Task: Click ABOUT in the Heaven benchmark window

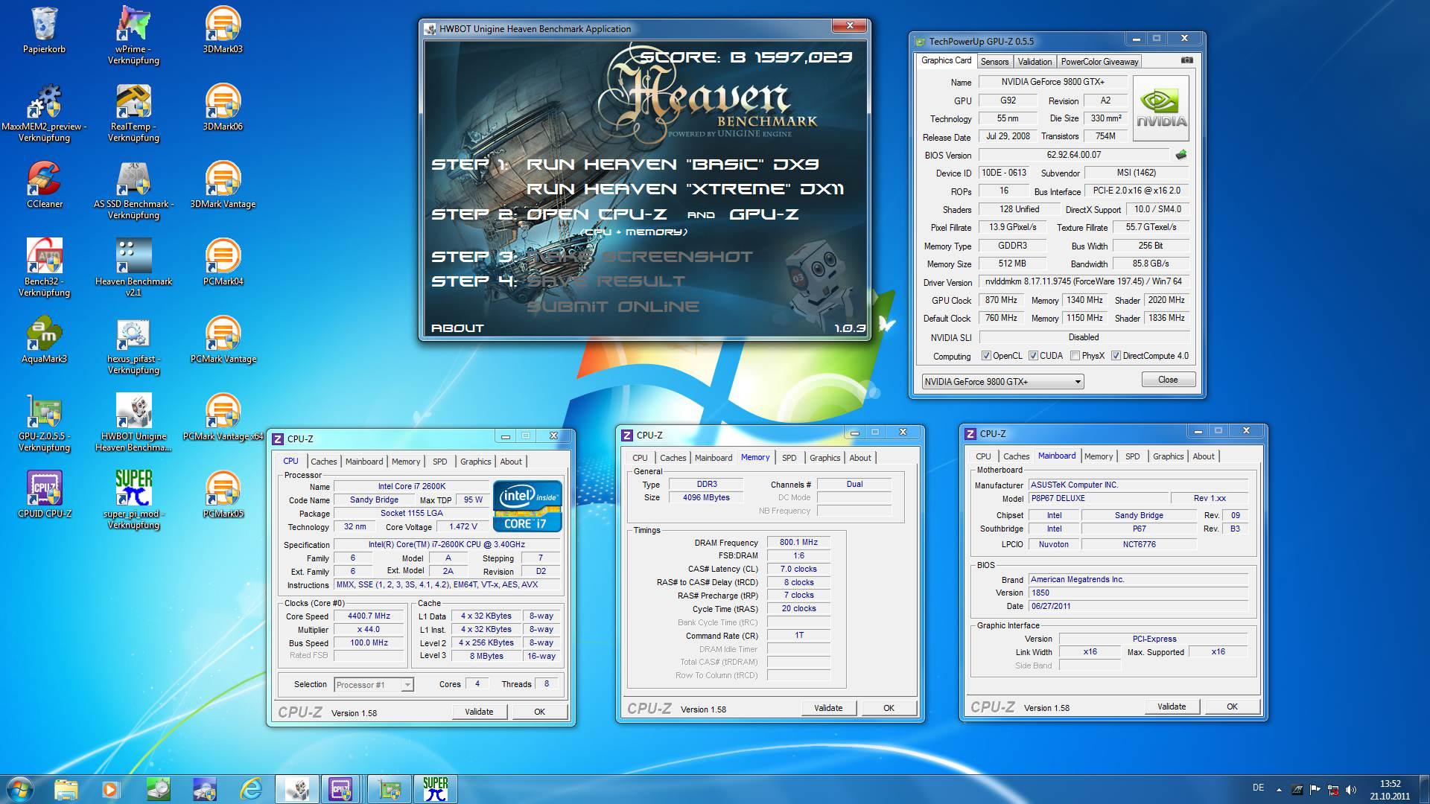Action: pos(457,328)
